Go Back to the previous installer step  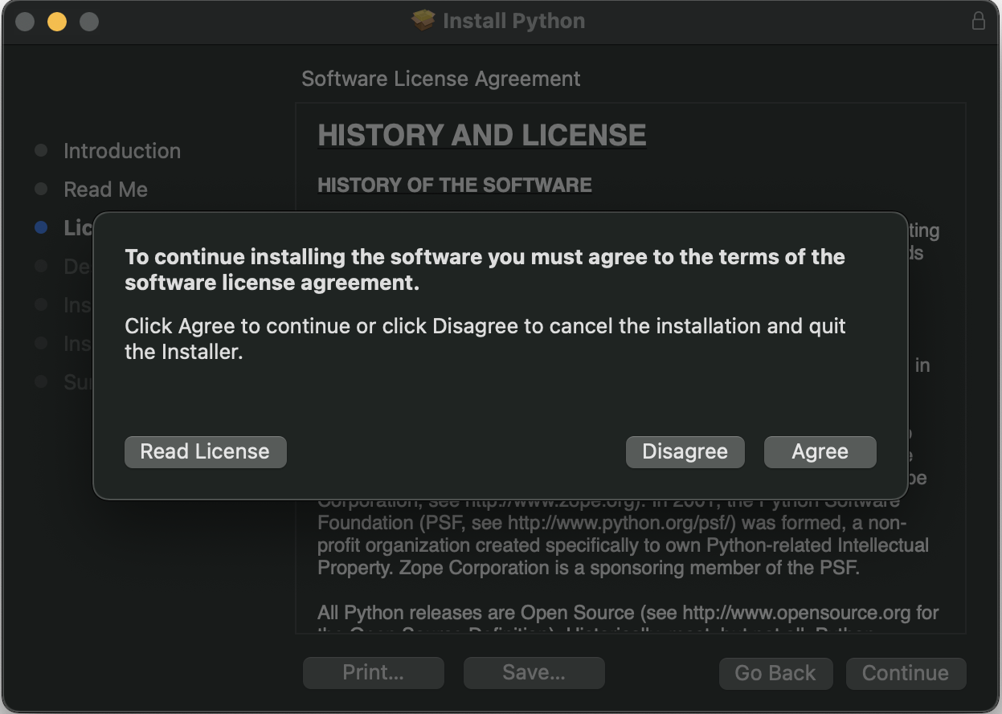[x=775, y=673]
